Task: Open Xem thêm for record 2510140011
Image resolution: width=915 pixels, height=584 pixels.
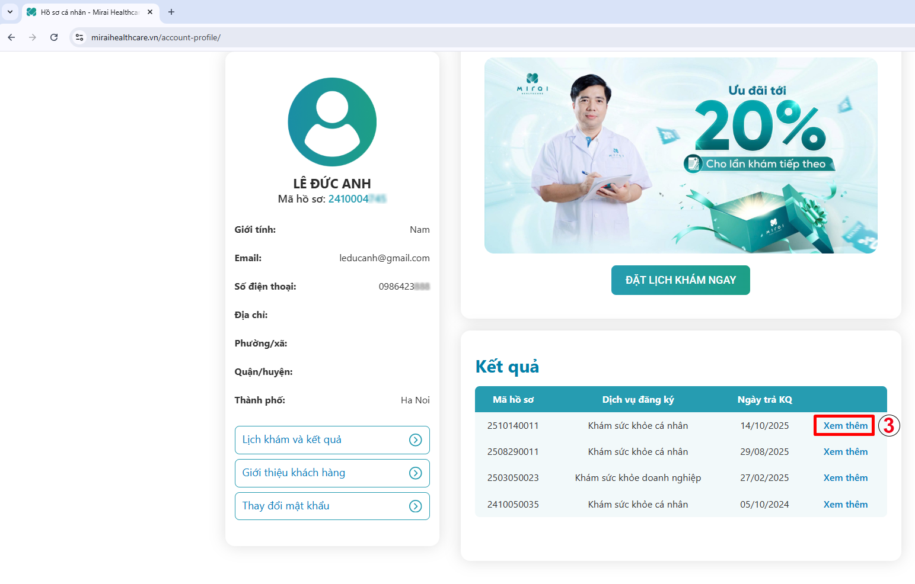Action: coord(845,426)
